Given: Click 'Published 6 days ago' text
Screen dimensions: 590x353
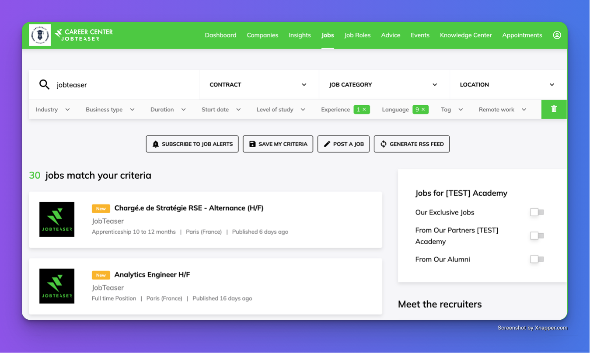Looking at the screenshot, I should point(260,232).
